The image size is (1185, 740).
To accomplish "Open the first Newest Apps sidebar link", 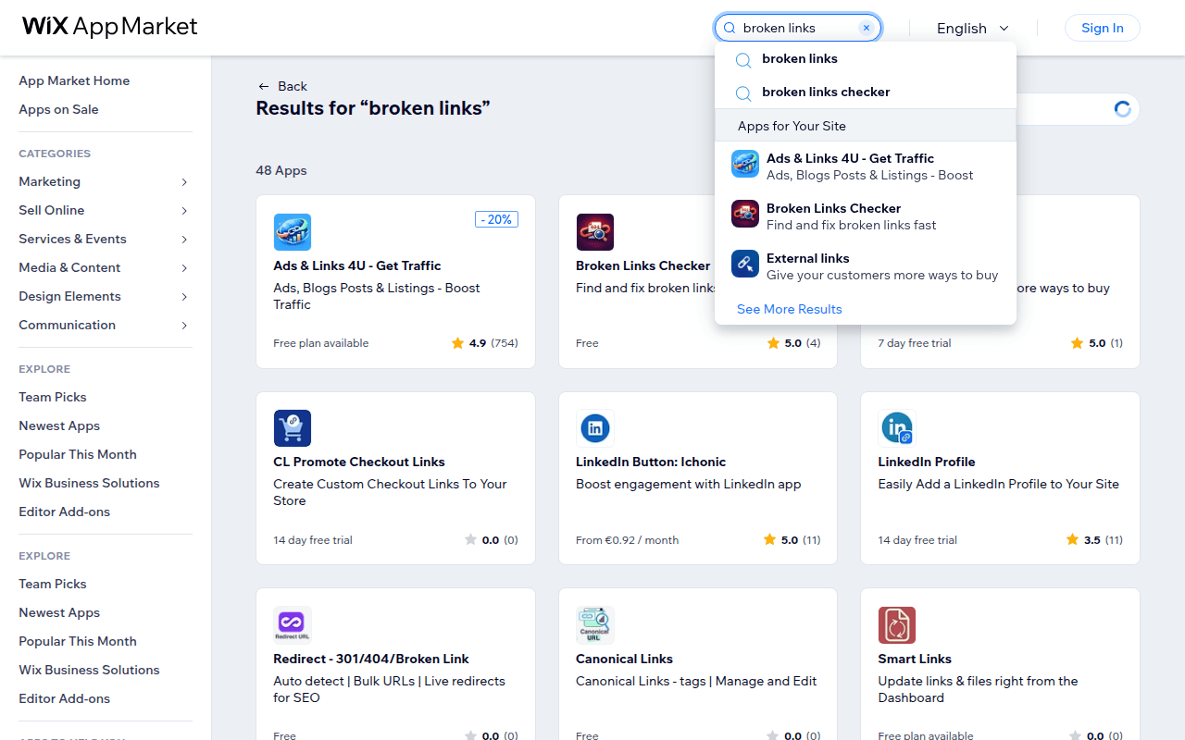I will (x=59, y=425).
